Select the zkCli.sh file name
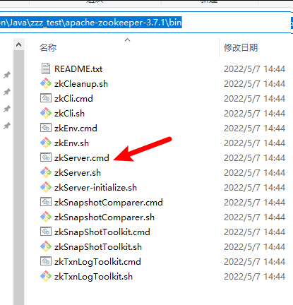This screenshot has width=293, height=305. [x=69, y=114]
